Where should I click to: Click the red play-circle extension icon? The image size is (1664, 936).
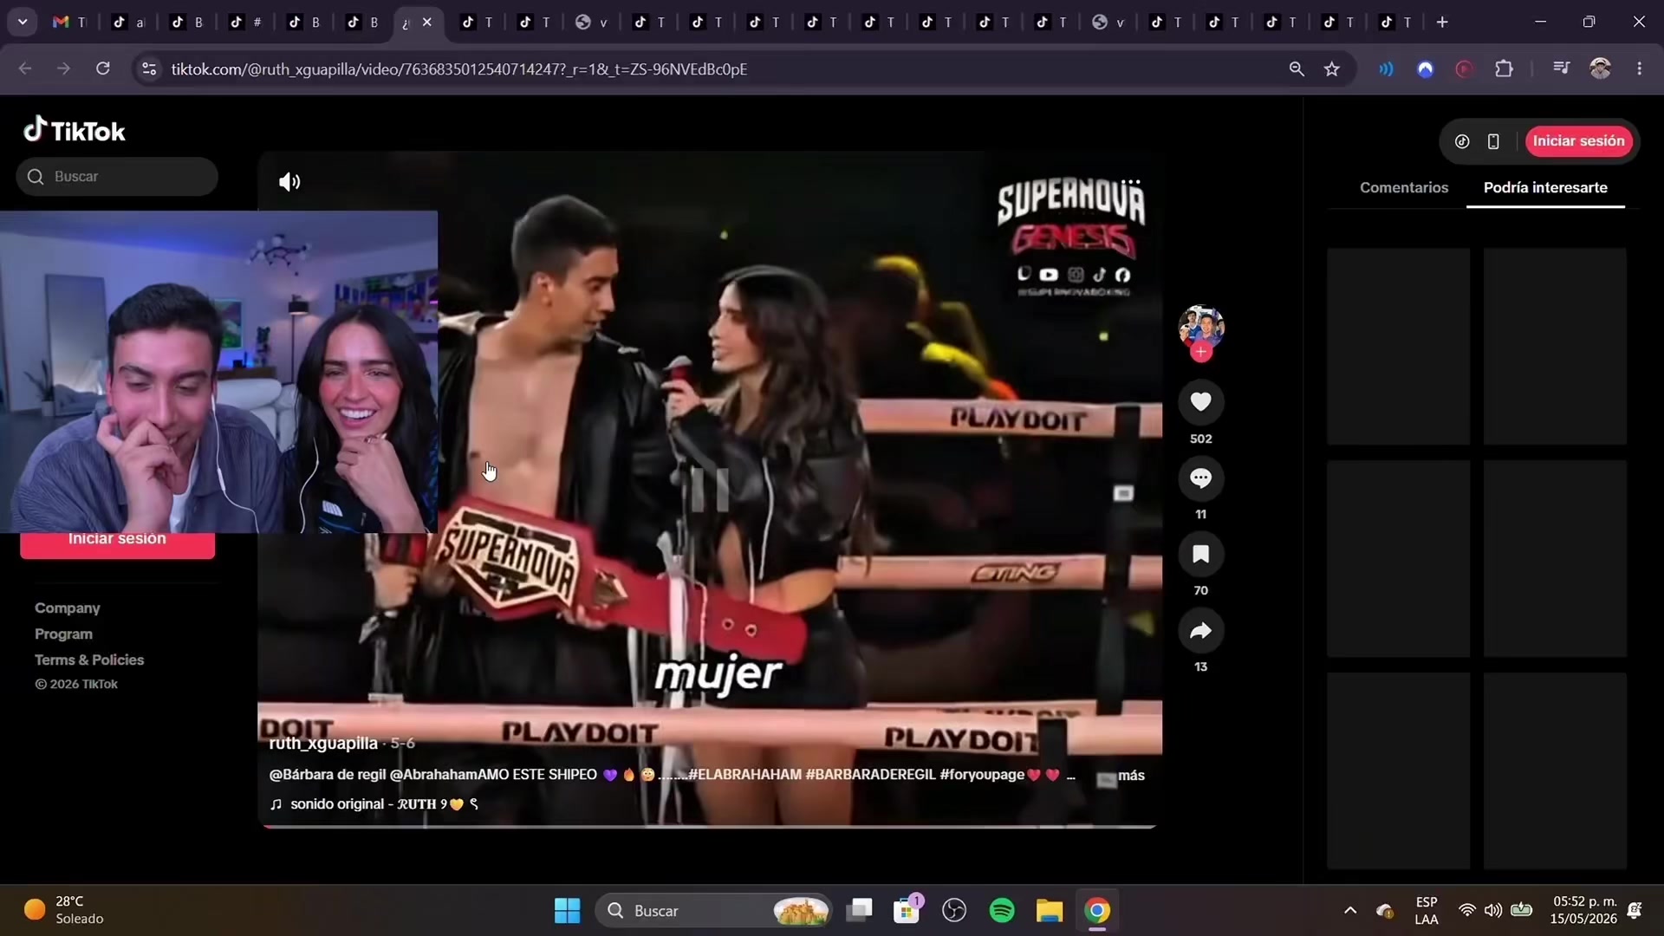click(x=1464, y=69)
